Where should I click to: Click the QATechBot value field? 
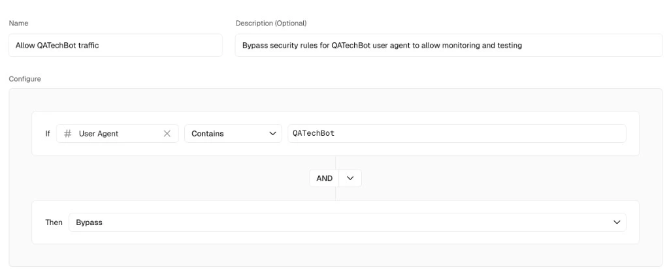(457, 134)
